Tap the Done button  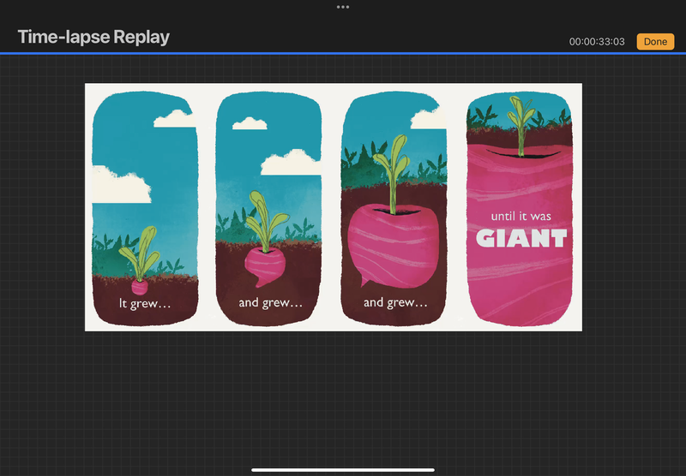pyautogui.click(x=655, y=41)
